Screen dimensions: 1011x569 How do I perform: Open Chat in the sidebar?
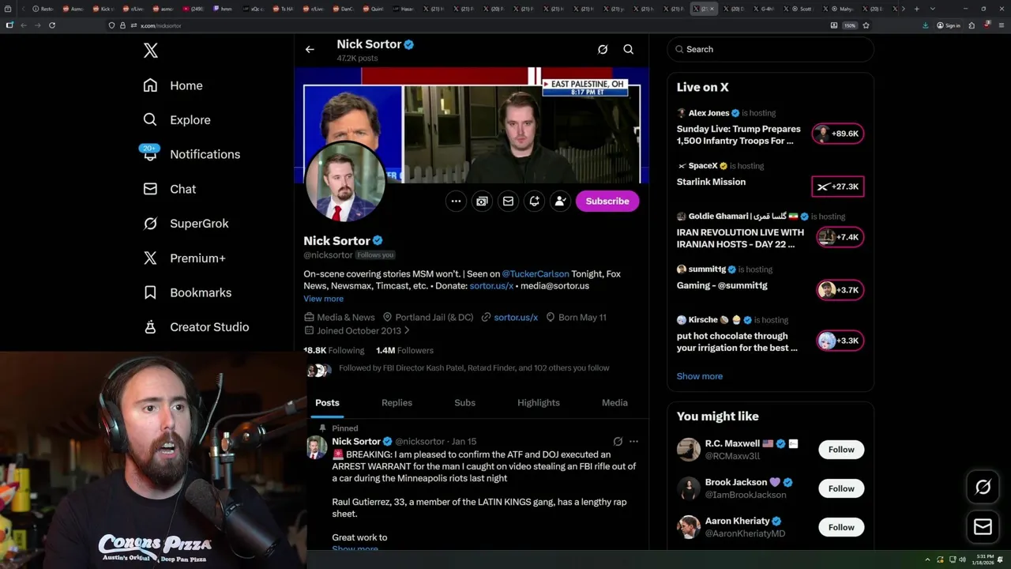tap(169, 189)
